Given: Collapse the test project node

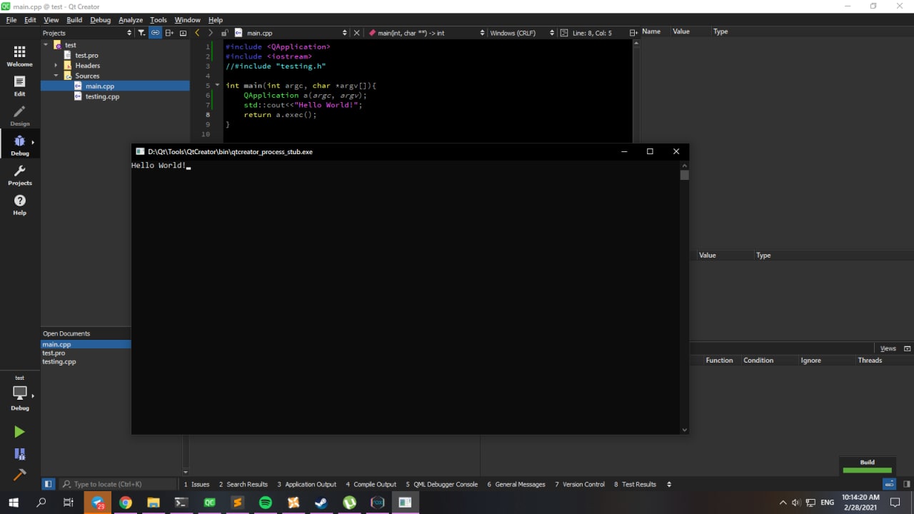Looking at the screenshot, I should tap(46, 45).
